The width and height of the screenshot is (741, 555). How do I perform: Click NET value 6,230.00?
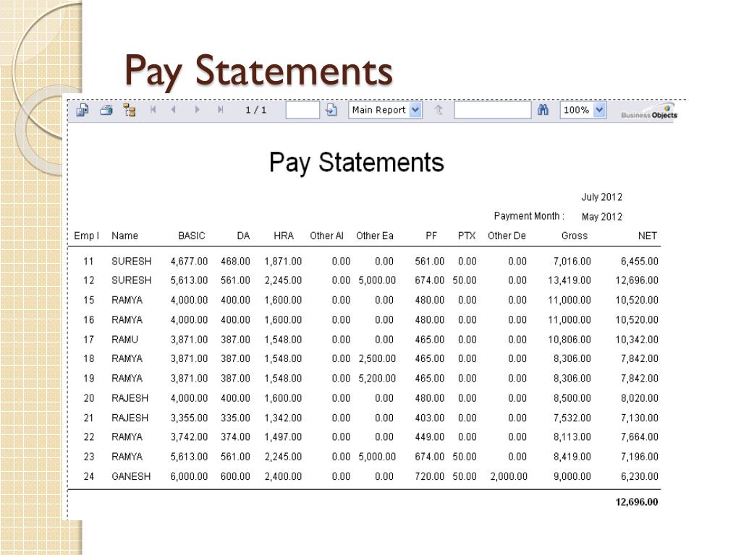point(640,476)
